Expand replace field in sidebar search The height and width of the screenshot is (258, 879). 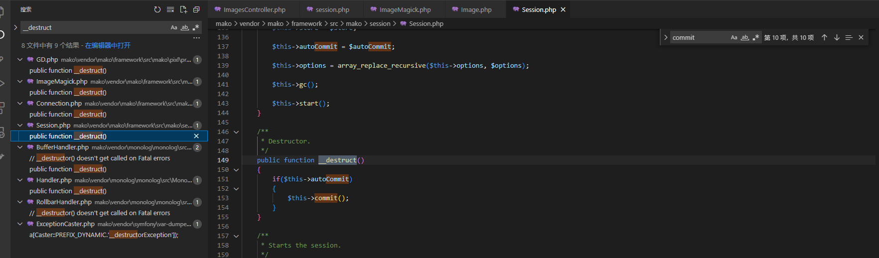[x=15, y=27]
